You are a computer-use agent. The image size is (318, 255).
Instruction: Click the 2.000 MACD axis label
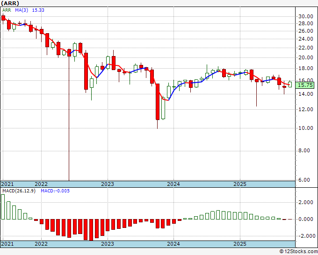306,202
